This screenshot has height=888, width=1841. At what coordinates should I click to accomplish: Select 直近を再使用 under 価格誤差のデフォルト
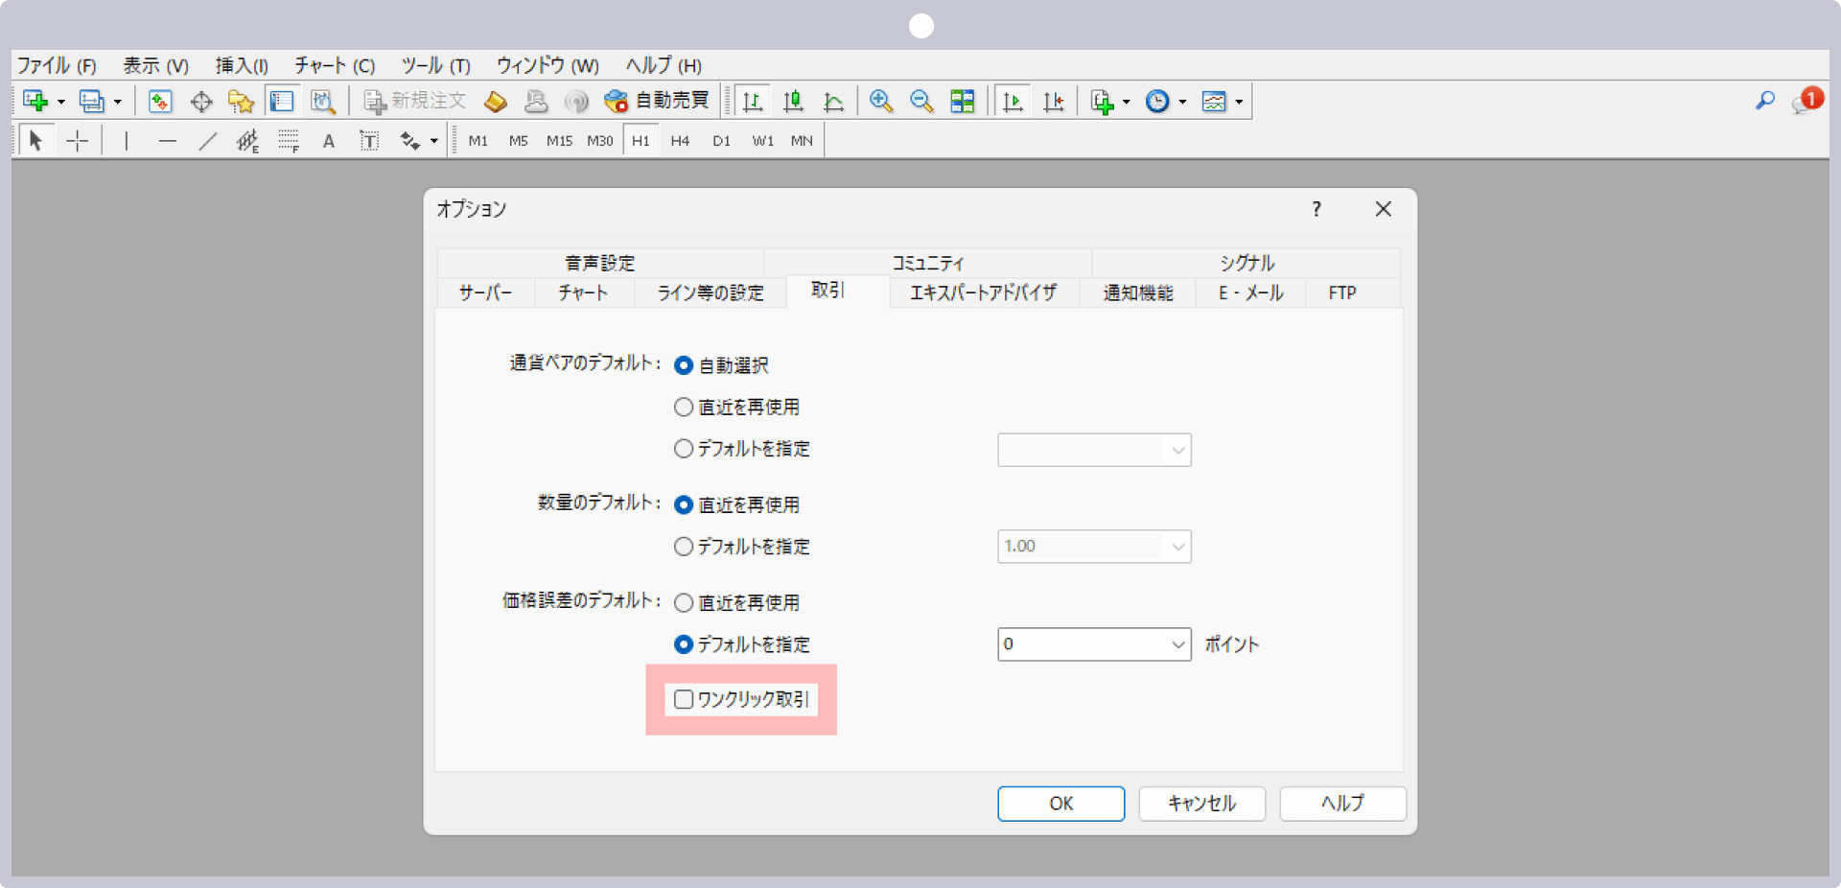tap(736, 603)
